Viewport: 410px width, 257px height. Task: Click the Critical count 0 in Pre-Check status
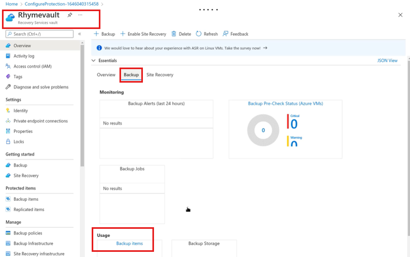pos(294,124)
